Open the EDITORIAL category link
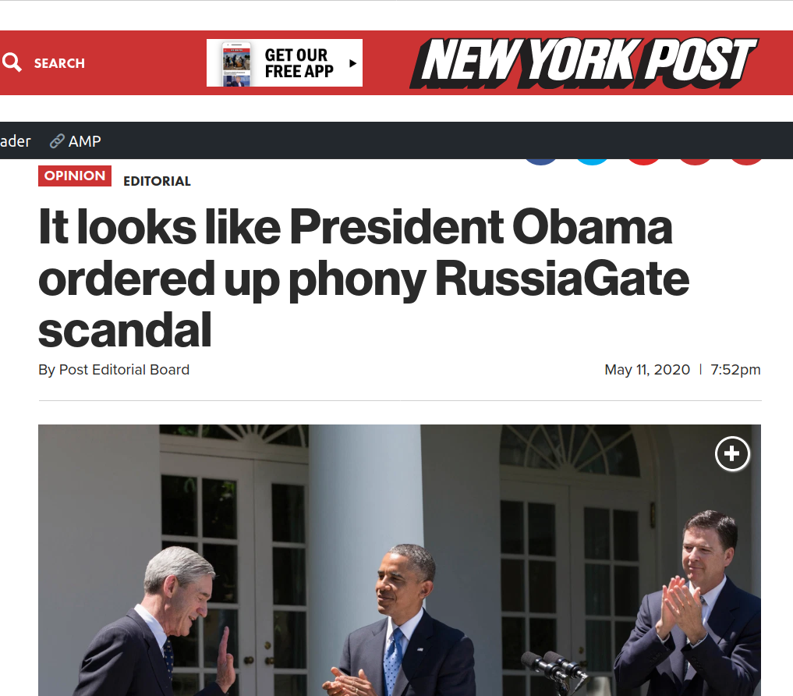 (x=157, y=181)
